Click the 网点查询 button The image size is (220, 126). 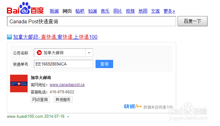click(40, 100)
